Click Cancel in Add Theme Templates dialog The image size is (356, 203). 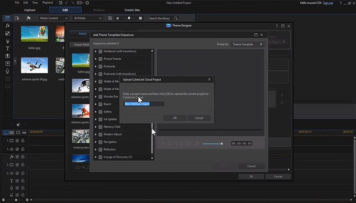[x=251, y=166]
